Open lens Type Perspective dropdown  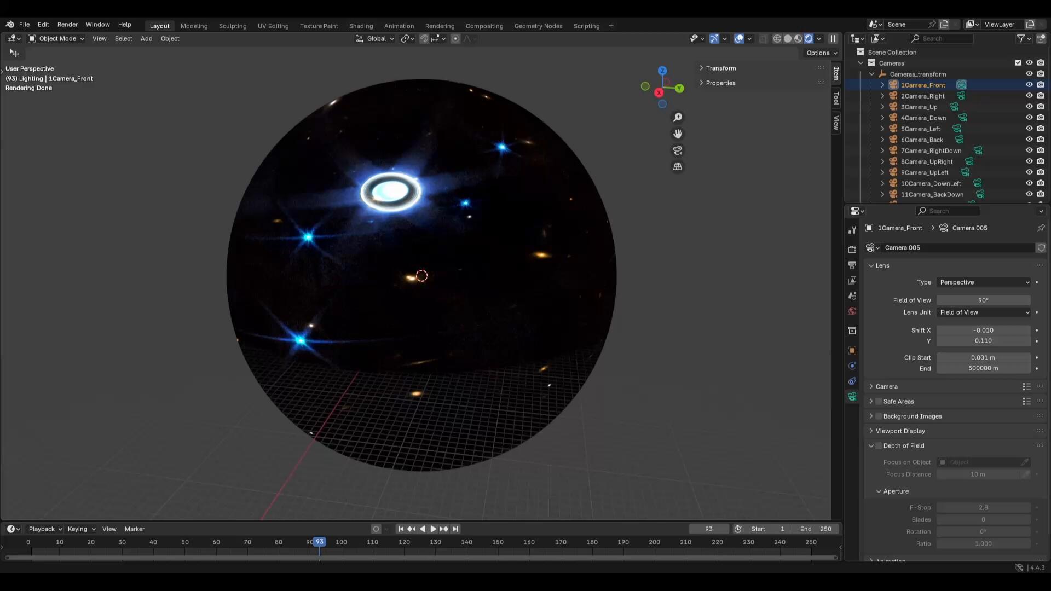(984, 282)
